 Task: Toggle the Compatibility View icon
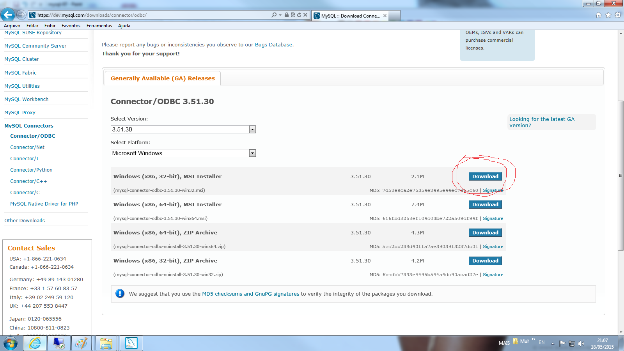tap(293, 15)
